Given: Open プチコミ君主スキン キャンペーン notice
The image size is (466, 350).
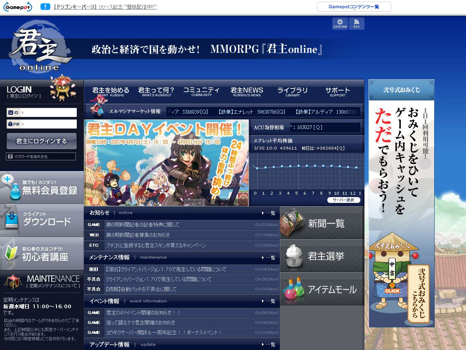Looking at the screenshot, I should tap(156, 245).
